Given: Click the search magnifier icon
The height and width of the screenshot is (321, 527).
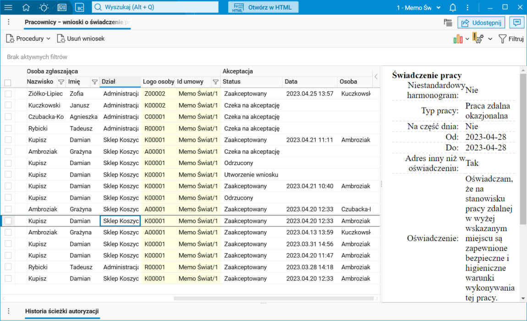Looking at the screenshot, I should pos(98,7).
